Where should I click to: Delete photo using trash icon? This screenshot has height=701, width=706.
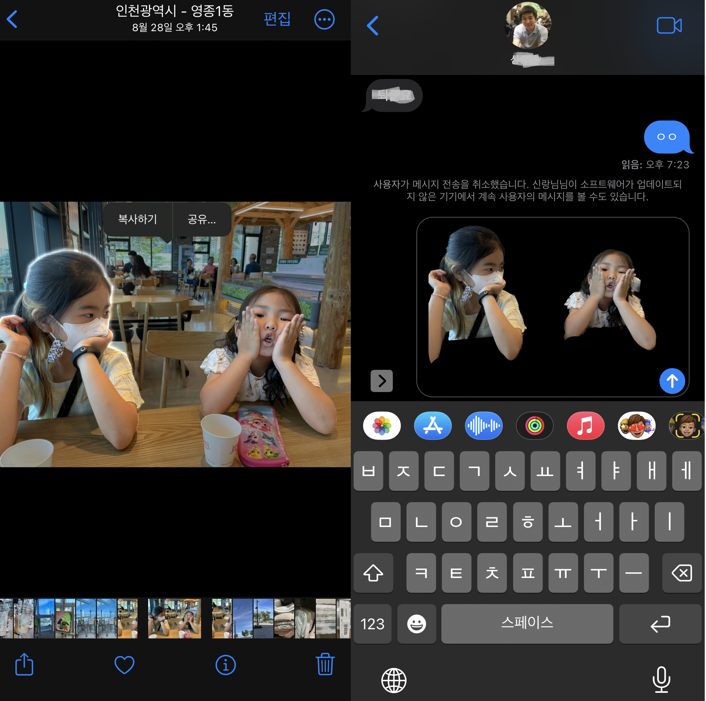pyautogui.click(x=324, y=664)
